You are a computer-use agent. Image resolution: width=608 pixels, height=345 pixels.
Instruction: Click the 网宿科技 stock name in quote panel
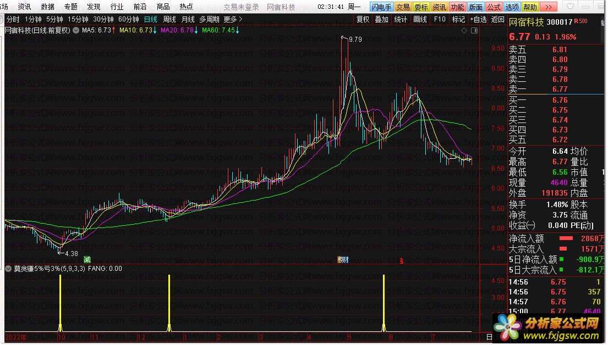(x=527, y=22)
